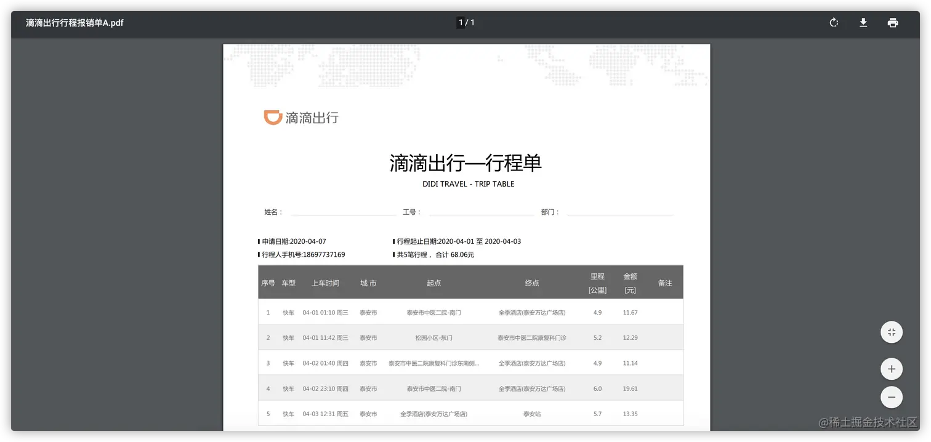Click the amount 19.61
Screen dimensions: 931x442
(630, 389)
